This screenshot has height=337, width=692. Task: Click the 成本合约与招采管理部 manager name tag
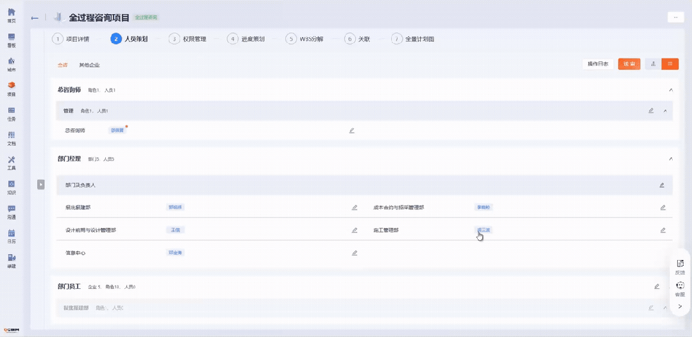[484, 207]
